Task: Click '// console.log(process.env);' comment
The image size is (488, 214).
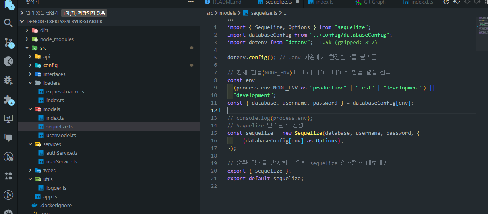Action: [270, 118]
